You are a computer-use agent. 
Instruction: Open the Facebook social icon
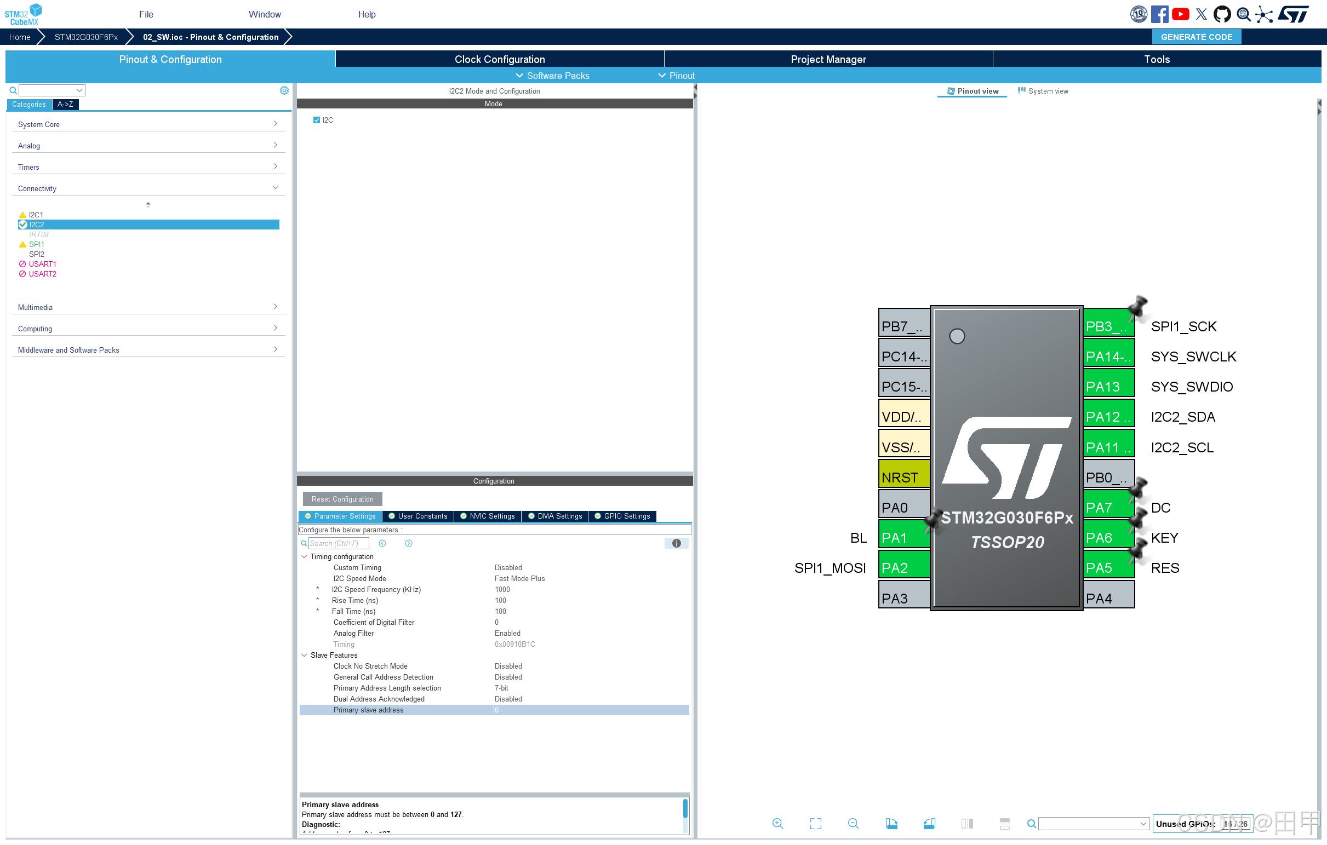[x=1159, y=14]
